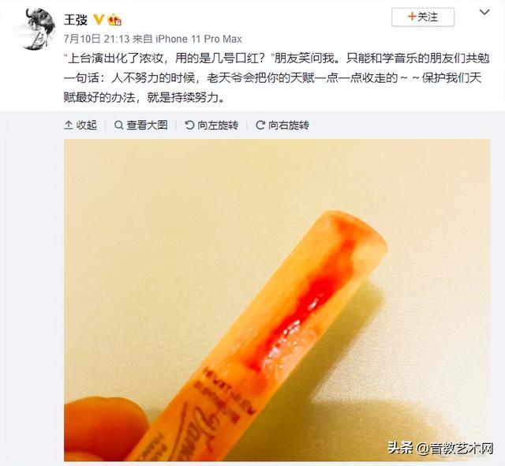Rotate image with 向左旋转

coord(211,125)
